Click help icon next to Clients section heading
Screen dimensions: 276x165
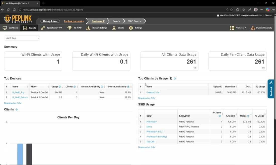click(17, 109)
